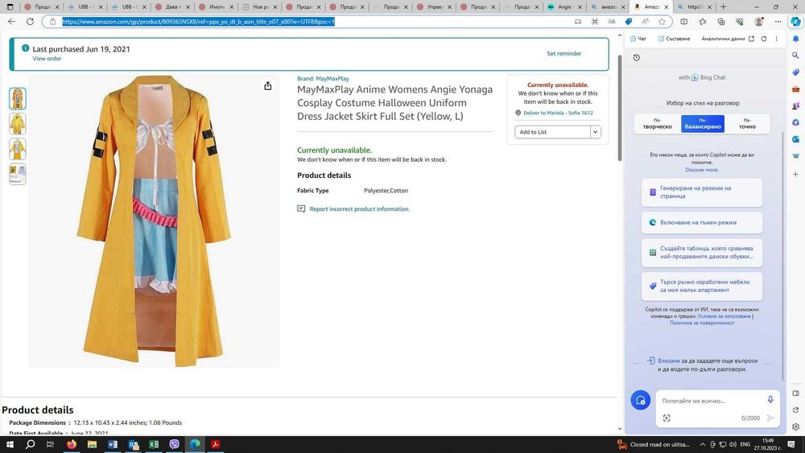Click the Влизане sign-in link in Copilot

(668, 360)
